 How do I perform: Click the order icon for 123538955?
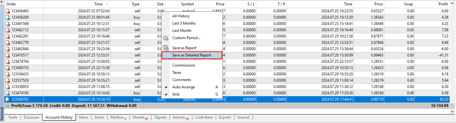tap(7, 87)
